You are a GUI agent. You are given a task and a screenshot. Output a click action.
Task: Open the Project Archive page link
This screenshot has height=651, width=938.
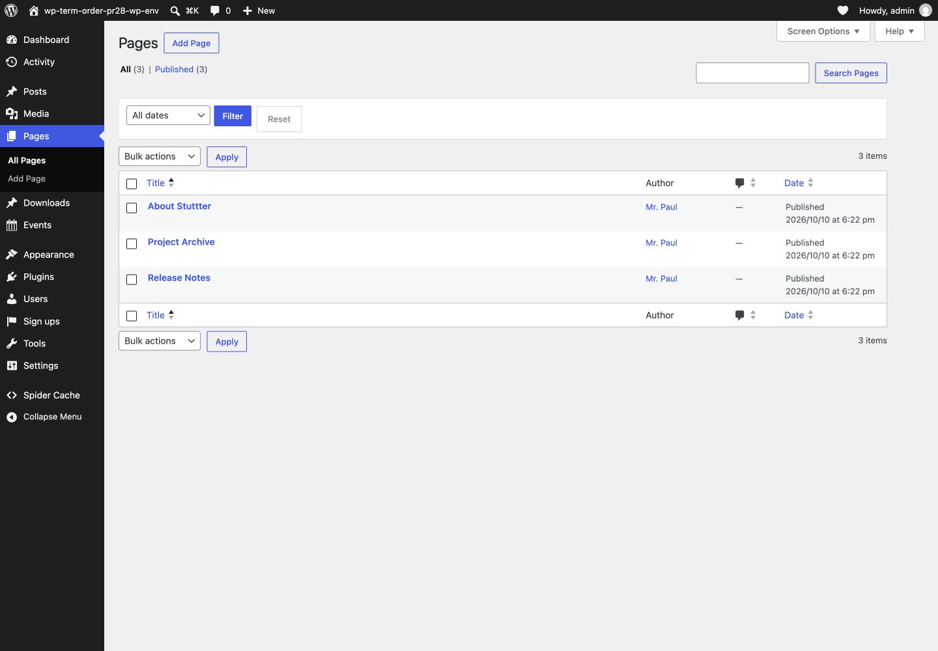click(x=181, y=242)
